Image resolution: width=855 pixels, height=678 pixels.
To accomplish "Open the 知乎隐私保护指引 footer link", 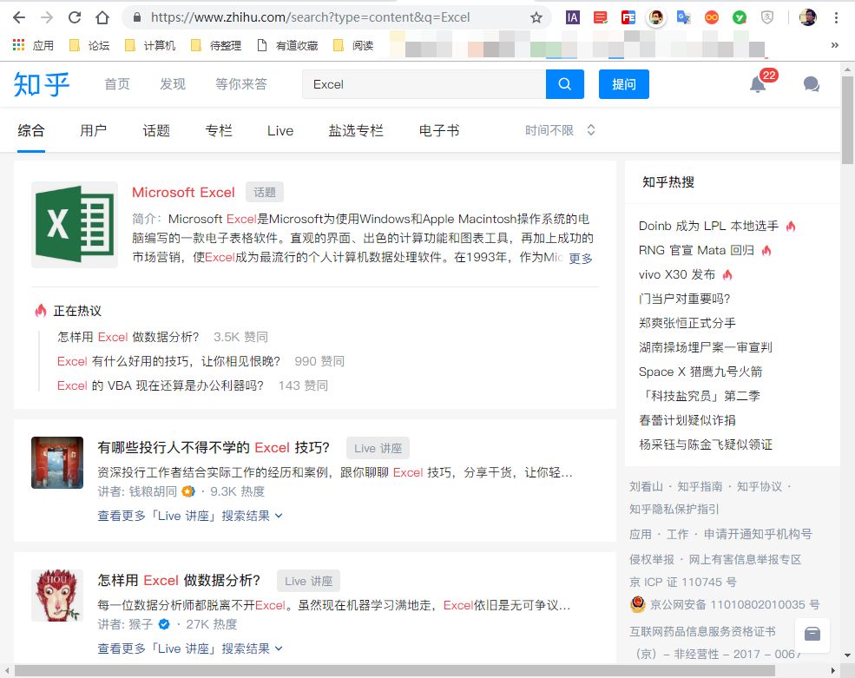I will [x=674, y=509].
